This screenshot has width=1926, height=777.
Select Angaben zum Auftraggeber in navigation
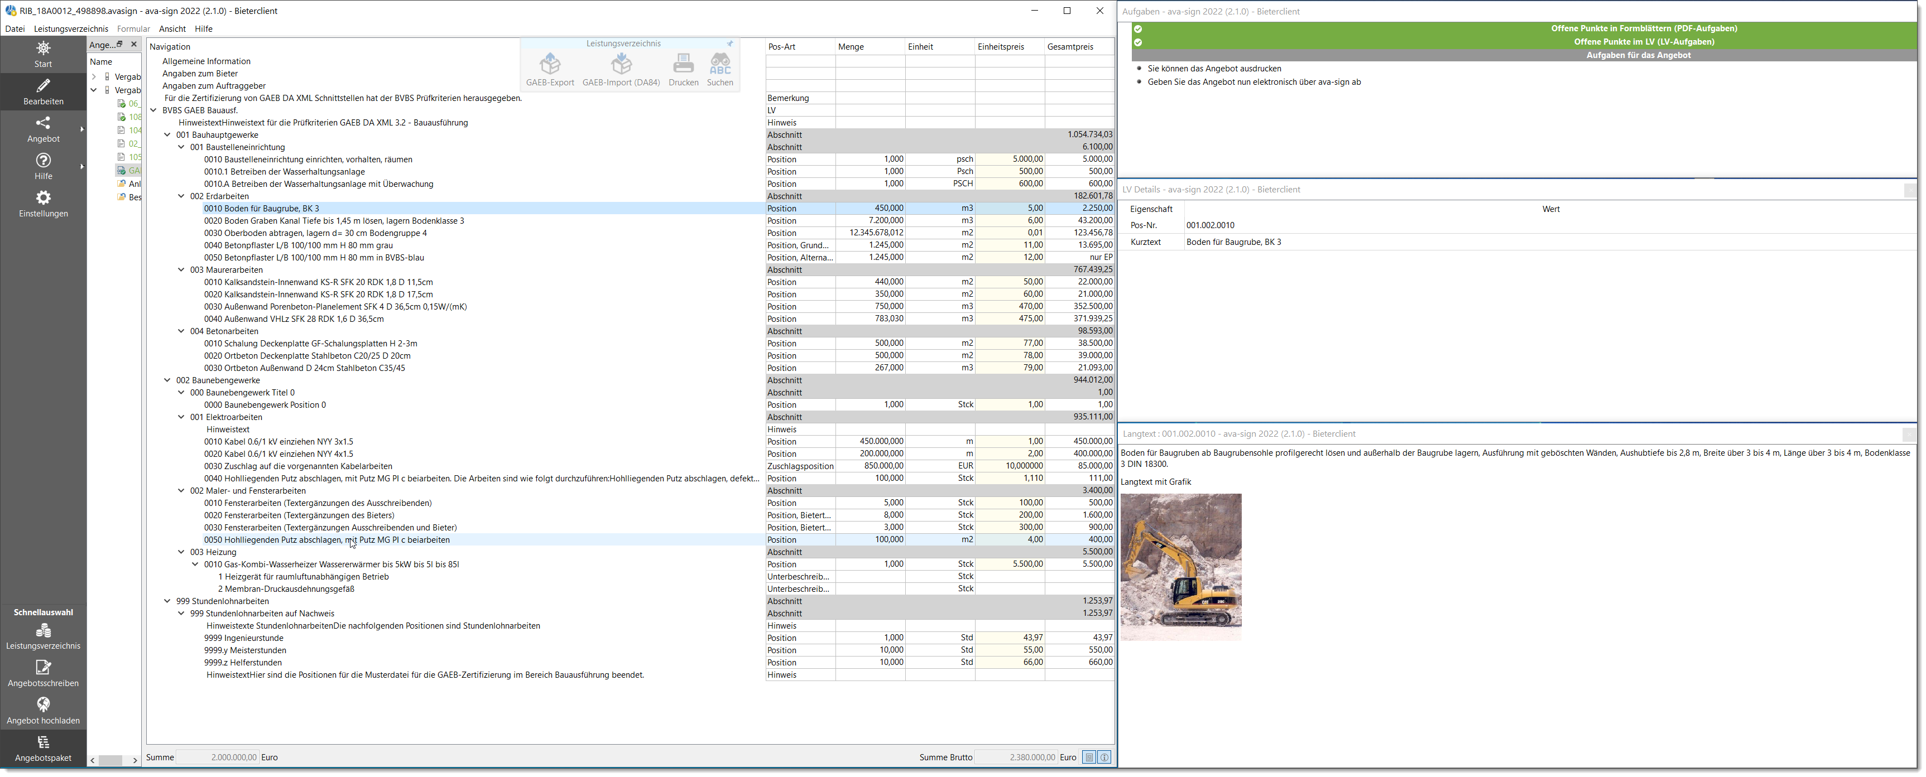pos(214,86)
